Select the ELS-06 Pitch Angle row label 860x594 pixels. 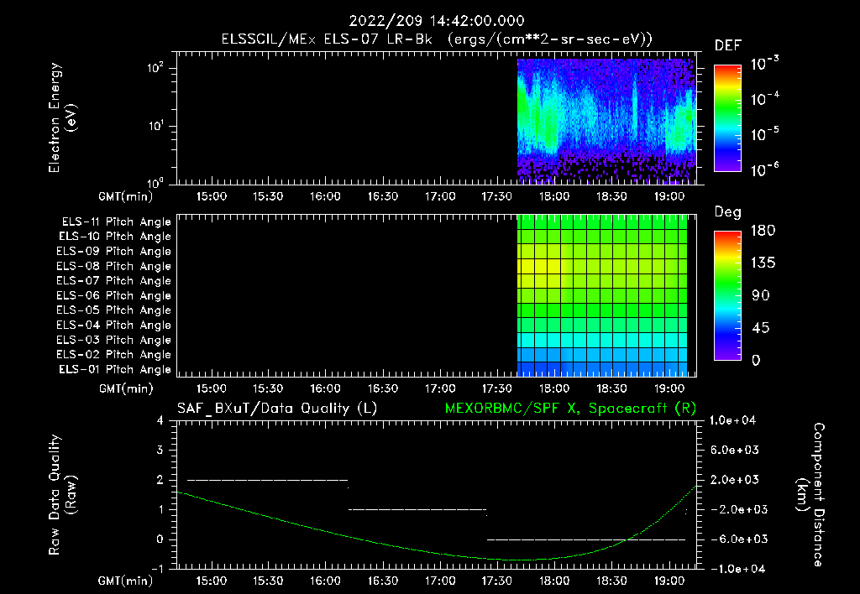coord(113,296)
